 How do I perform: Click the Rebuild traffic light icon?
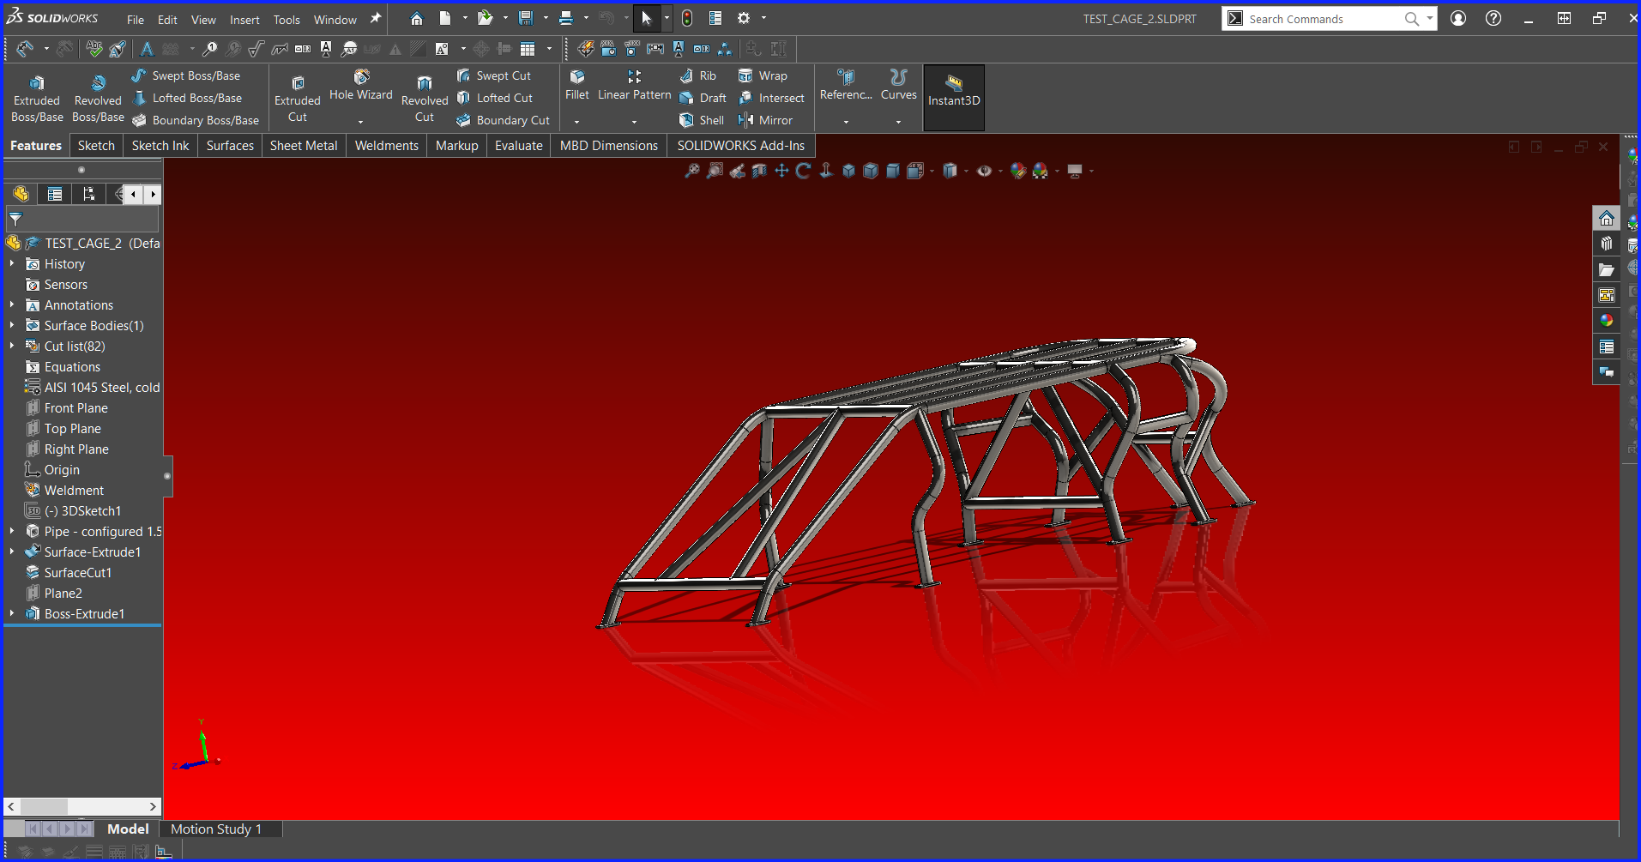687,18
